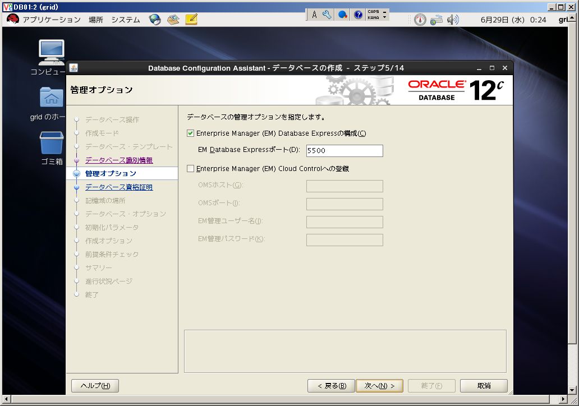The image size is (579, 406).
Task: Click the system monitor gauge tray icon
Action: (x=420, y=20)
